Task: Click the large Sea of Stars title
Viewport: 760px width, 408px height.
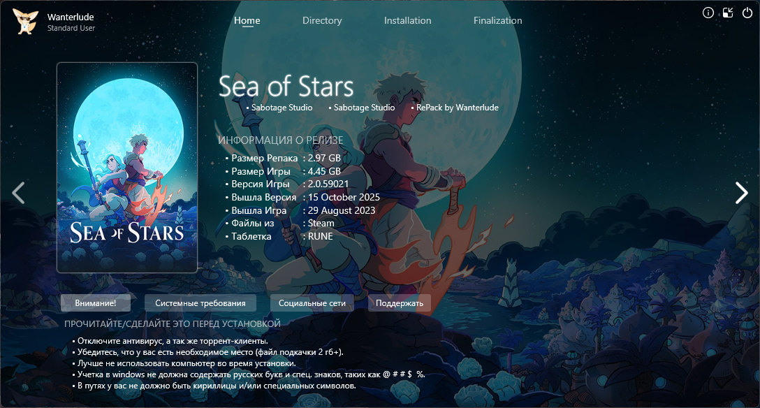Action: click(x=286, y=87)
